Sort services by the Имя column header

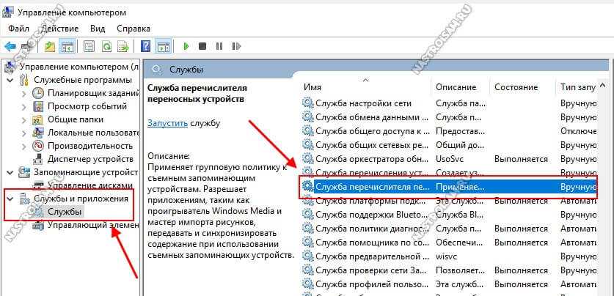pos(313,87)
